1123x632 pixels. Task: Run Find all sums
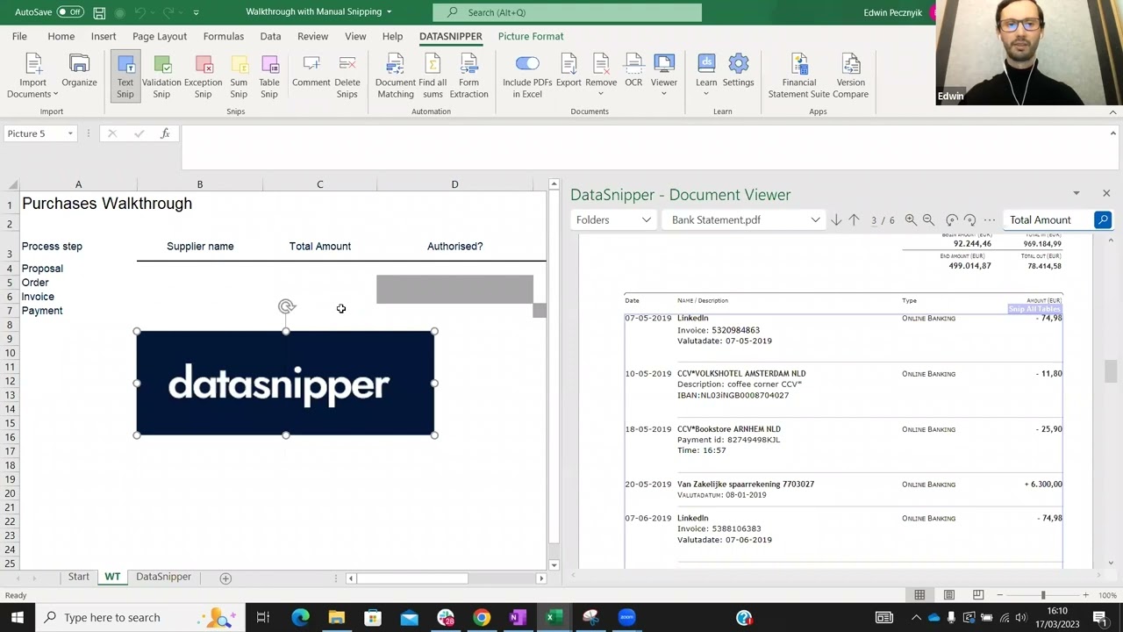pyautogui.click(x=433, y=75)
